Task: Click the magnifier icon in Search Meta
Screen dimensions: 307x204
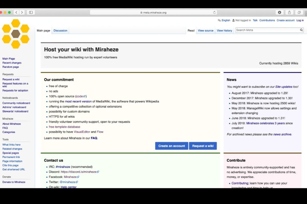Action: click(301, 30)
